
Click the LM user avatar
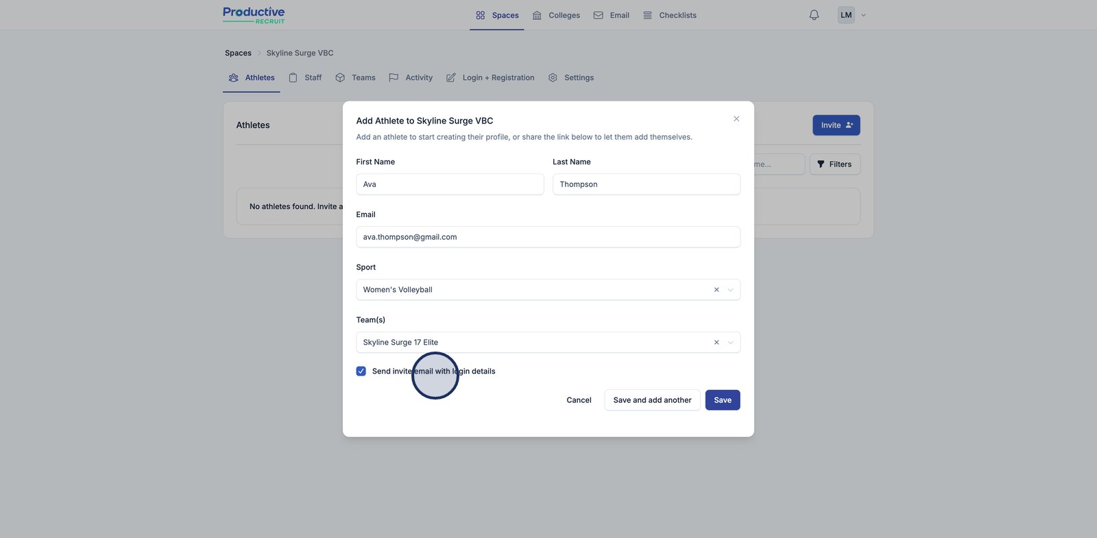pos(846,15)
